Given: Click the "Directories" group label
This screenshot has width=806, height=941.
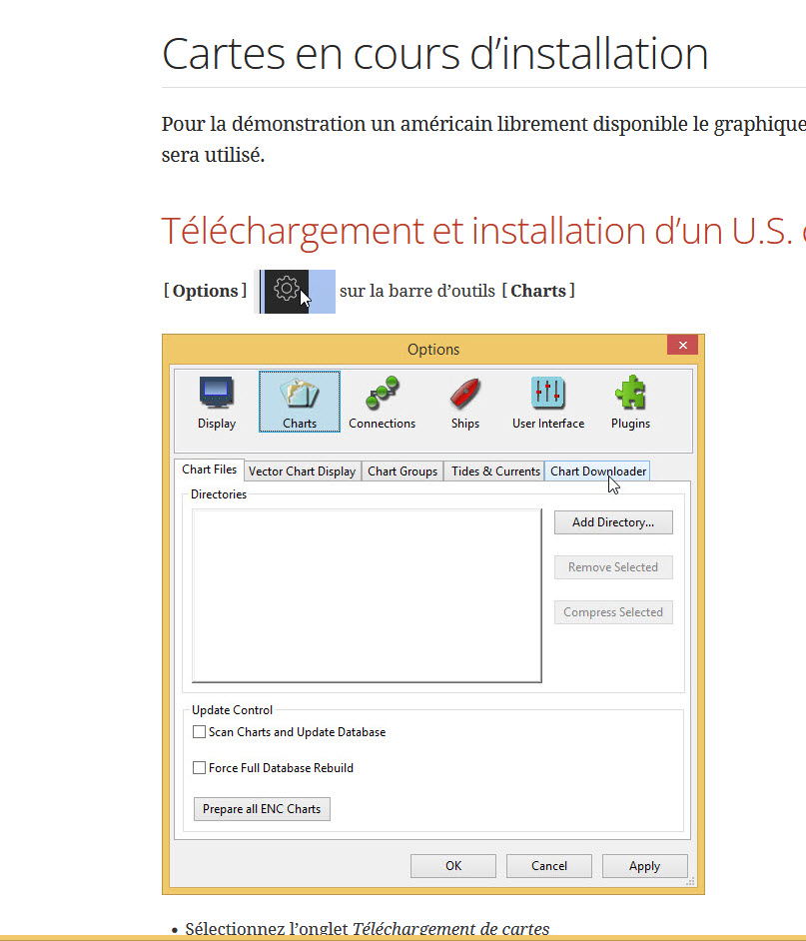Looking at the screenshot, I should (x=219, y=494).
